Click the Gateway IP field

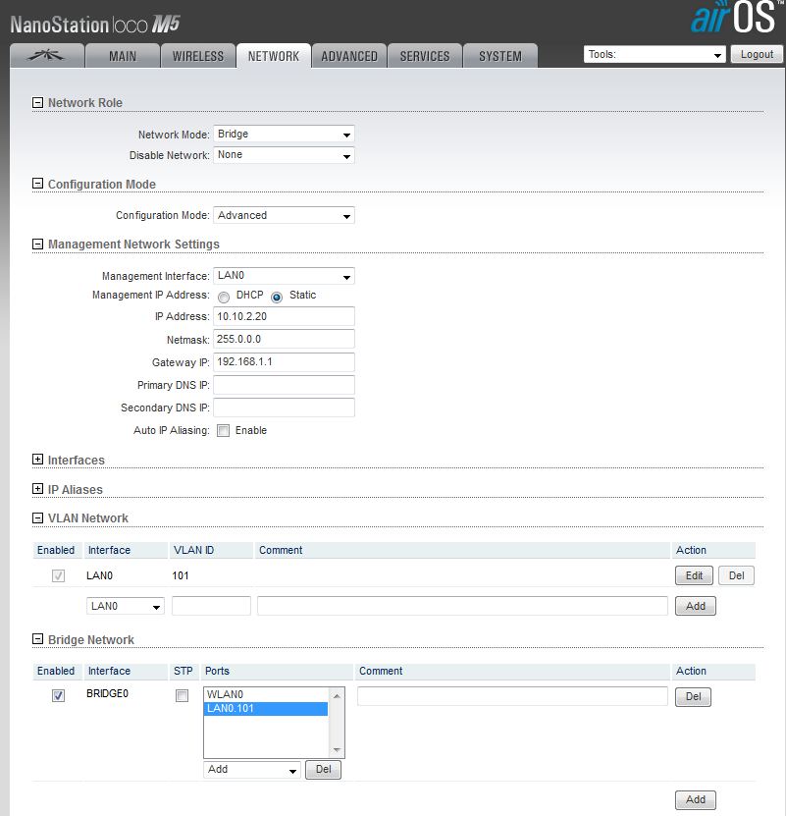pyautogui.click(x=284, y=362)
